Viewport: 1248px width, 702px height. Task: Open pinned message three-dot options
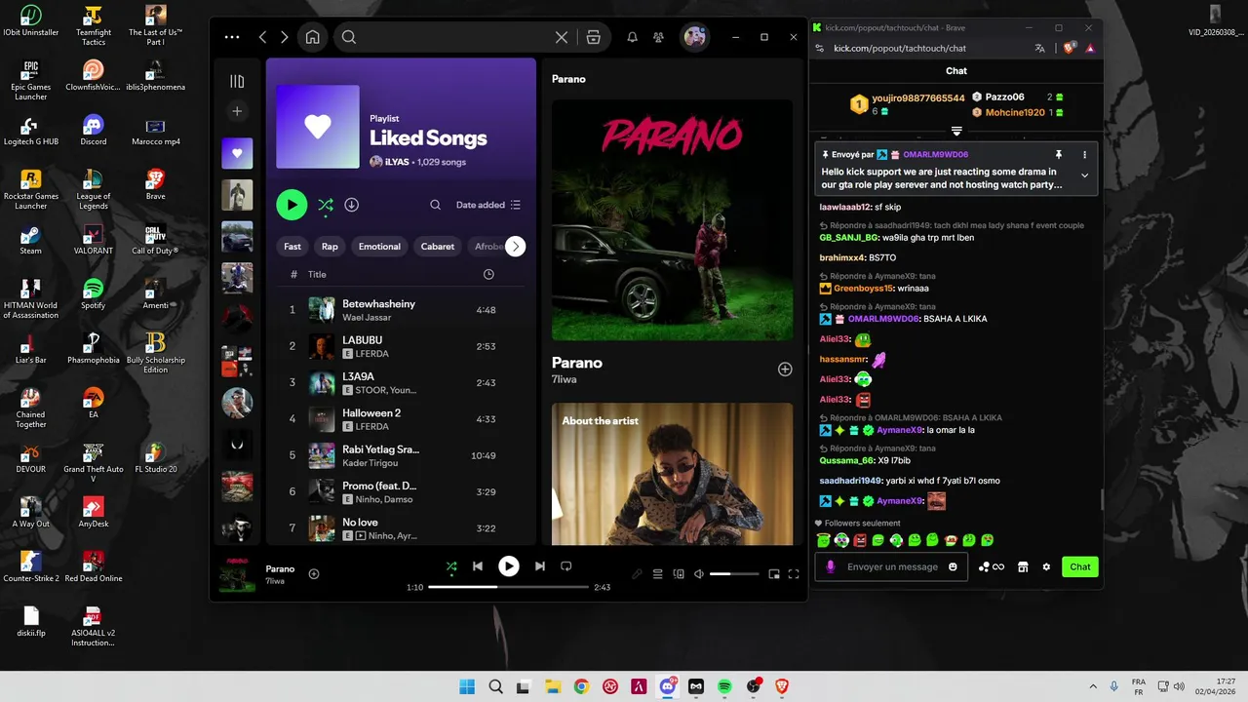coord(1084,154)
